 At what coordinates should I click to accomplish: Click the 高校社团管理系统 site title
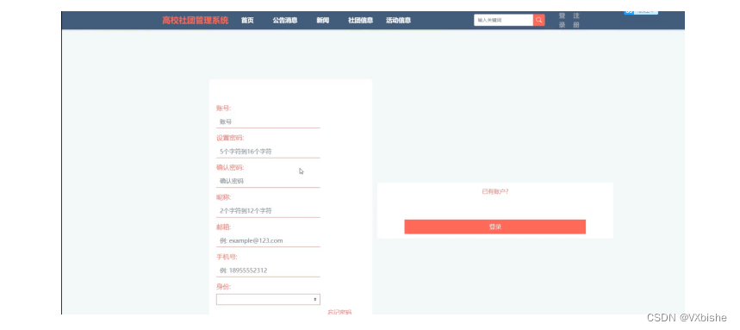(196, 21)
